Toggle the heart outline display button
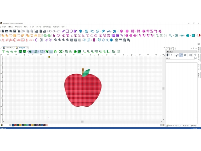The height and width of the screenshot is (151, 201). 41,52
